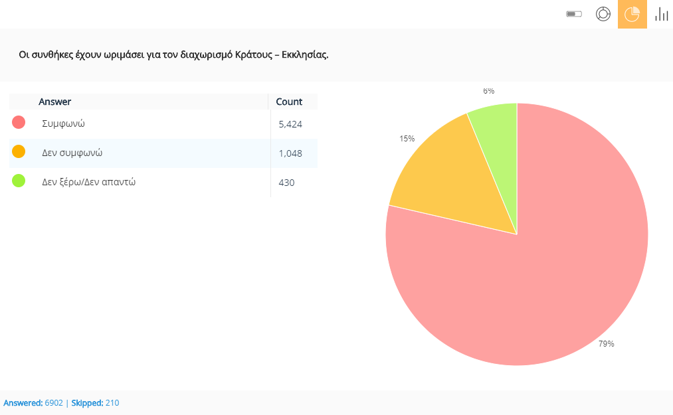Switch to donut chart view
The height and width of the screenshot is (415, 673).
coord(603,14)
